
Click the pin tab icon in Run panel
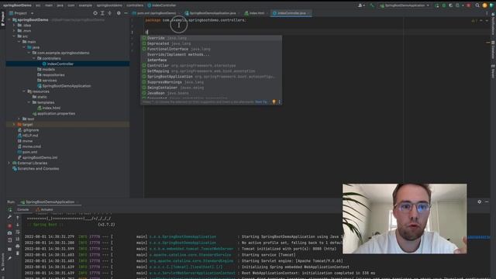tap(9, 258)
